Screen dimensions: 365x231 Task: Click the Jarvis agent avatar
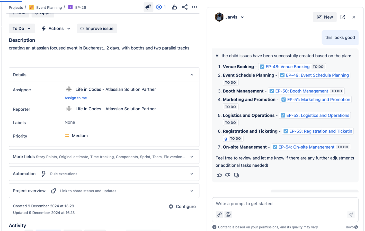[x=219, y=17]
